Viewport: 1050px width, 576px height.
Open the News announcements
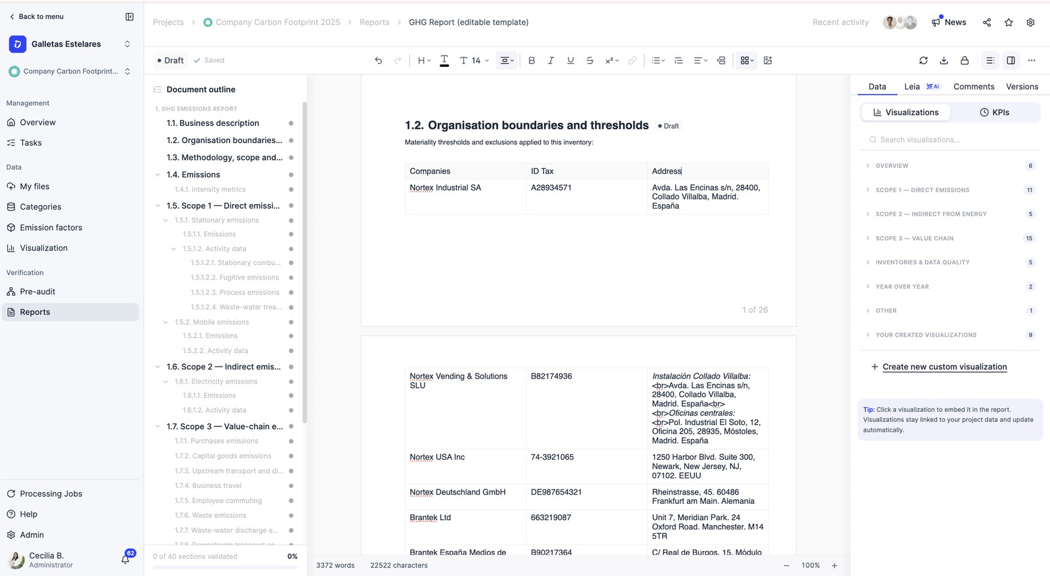coord(949,22)
